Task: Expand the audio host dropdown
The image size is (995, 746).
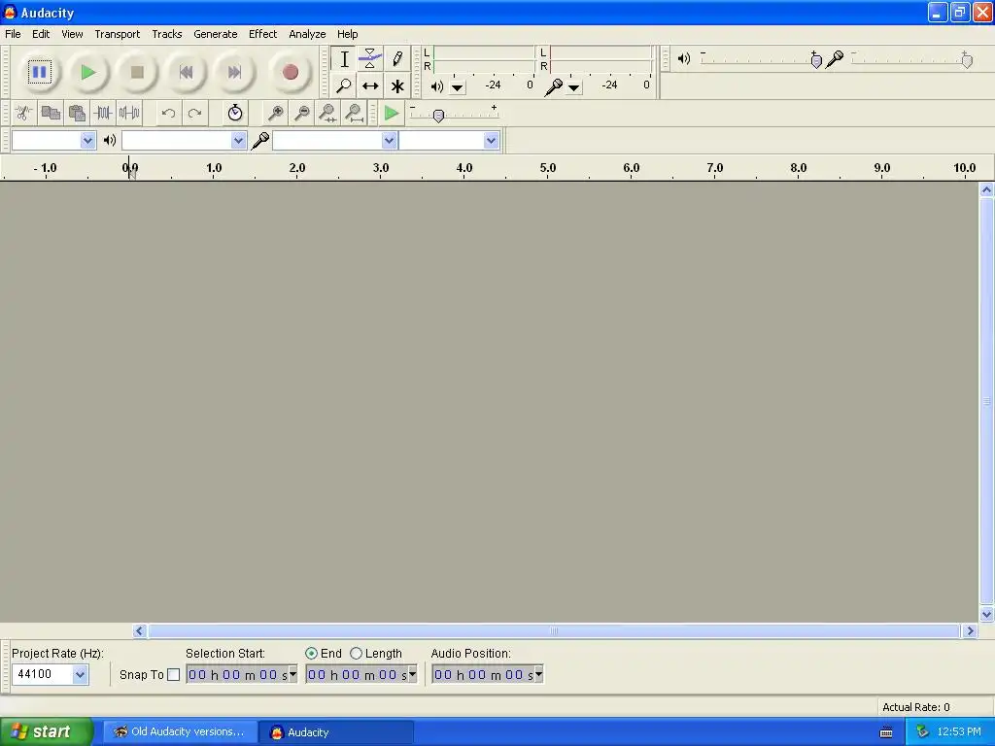Action: [x=88, y=140]
